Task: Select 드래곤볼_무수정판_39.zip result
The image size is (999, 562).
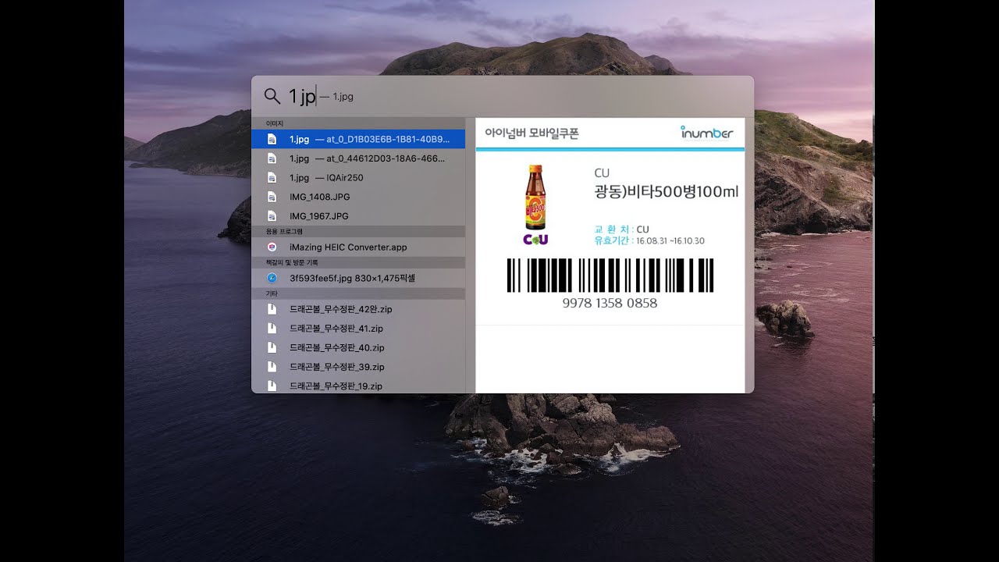Action: 358,367
